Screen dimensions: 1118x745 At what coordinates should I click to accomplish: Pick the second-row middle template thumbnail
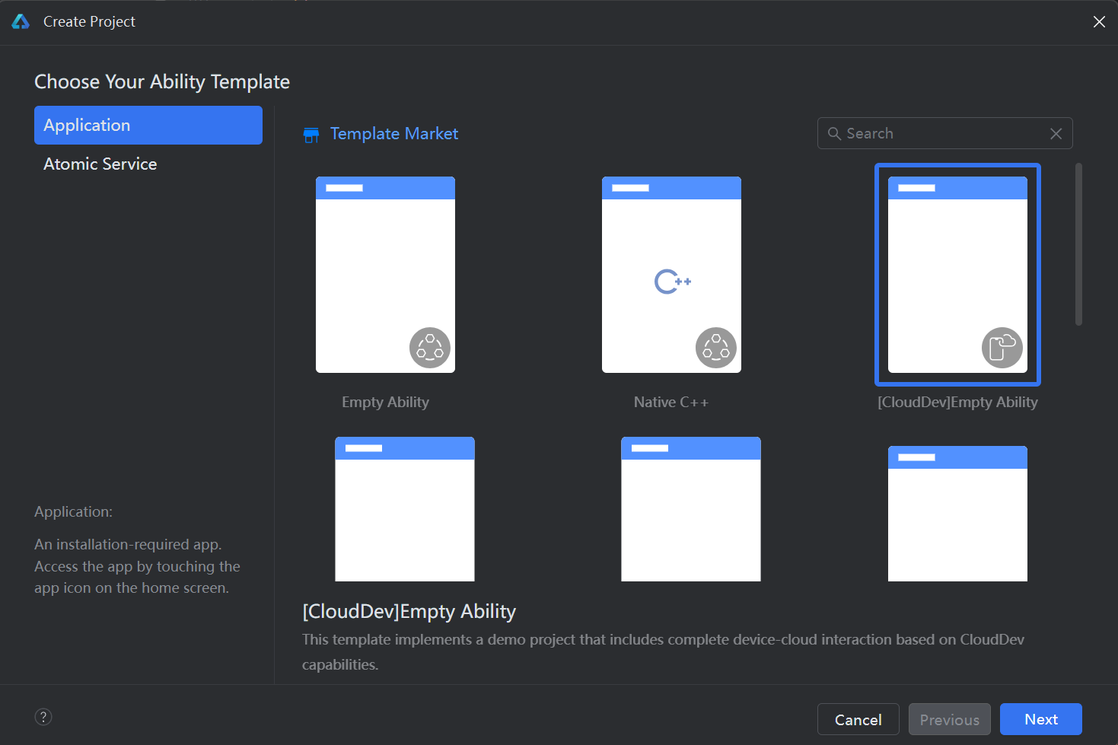pyautogui.click(x=691, y=509)
